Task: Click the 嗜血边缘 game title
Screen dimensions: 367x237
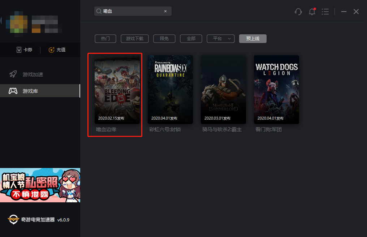Action: click(x=106, y=129)
